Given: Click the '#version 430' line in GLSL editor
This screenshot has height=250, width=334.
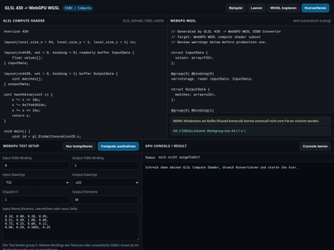Looking at the screenshot, I should pos(16,31).
